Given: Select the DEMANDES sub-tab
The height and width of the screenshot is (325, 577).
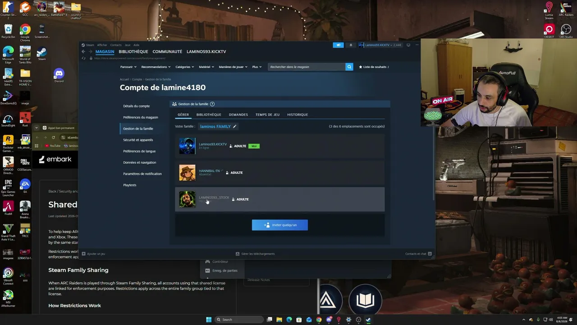Looking at the screenshot, I should pyautogui.click(x=238, y=115).
